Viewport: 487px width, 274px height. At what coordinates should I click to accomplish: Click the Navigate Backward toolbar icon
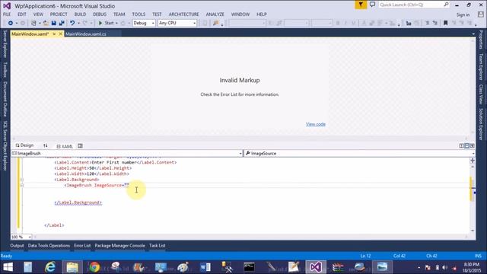click(10, 23)
